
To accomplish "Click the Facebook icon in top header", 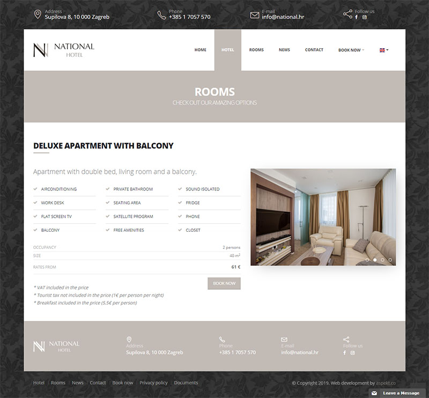I will point(357,17).
